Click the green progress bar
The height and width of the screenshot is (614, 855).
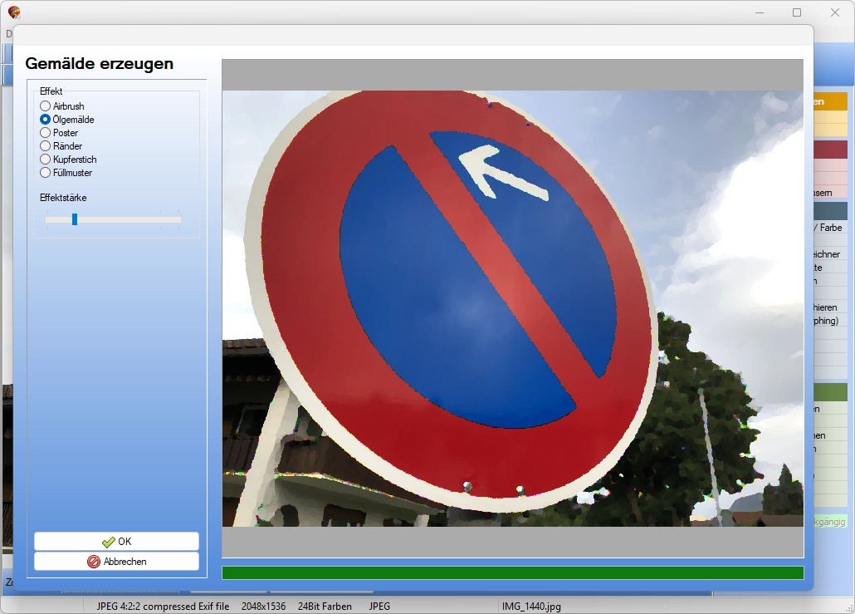pyautogui.click(x=512, y=572)
